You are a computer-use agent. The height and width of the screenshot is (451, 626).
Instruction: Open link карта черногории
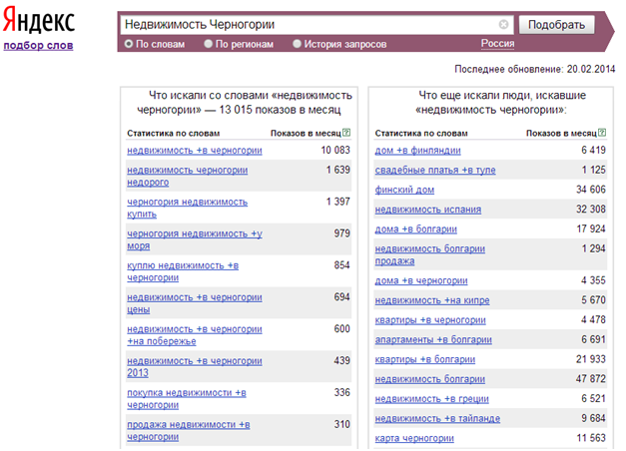pyautogui.click(x=414, y=438)
